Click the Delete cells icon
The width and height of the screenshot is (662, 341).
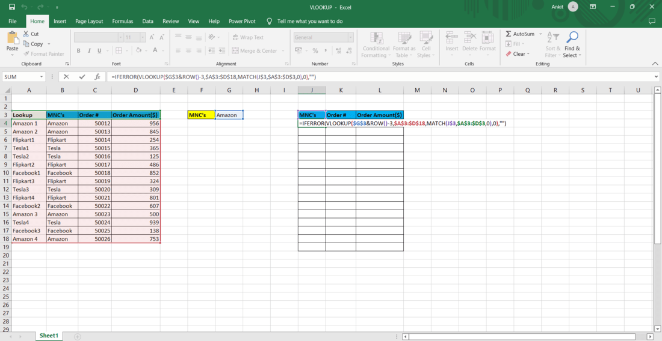(469, 38)
